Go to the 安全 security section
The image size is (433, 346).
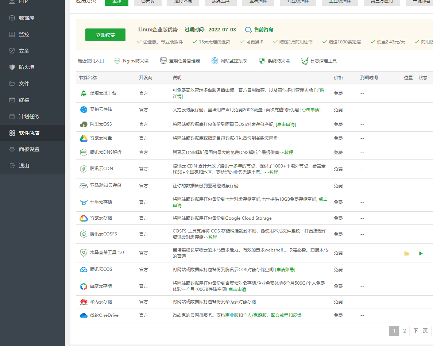[32, 51]
